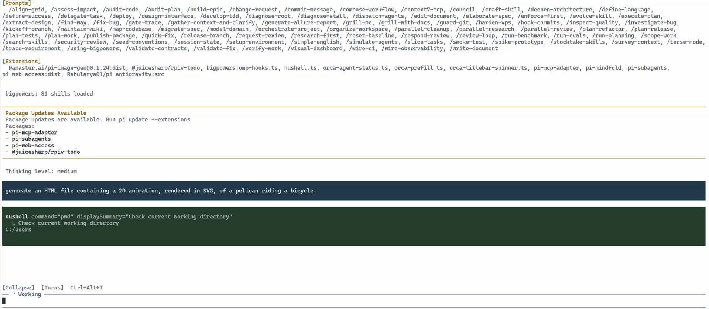Click the Thinking level: medium line
The image size is (709, 309).
tap(41, 171)
